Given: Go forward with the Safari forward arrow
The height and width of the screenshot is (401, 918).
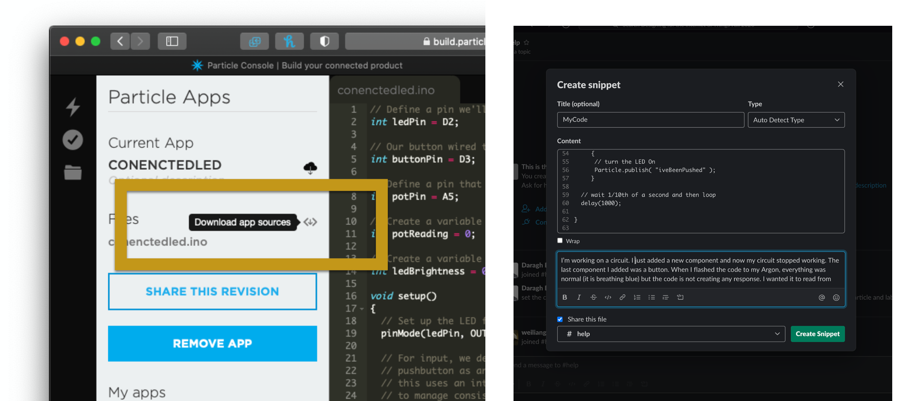Looking at the screenshot, I should [140, 41].
